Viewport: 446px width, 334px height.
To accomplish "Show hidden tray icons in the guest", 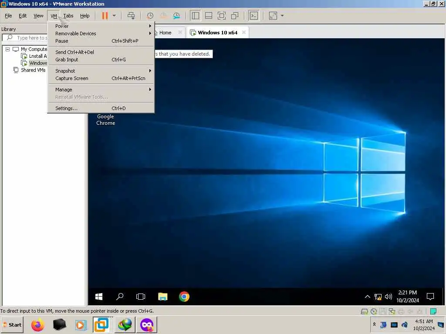I will point(368,297).
